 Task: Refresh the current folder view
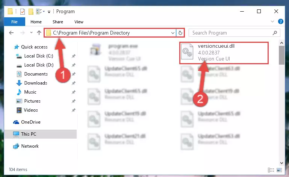point(180,33)
